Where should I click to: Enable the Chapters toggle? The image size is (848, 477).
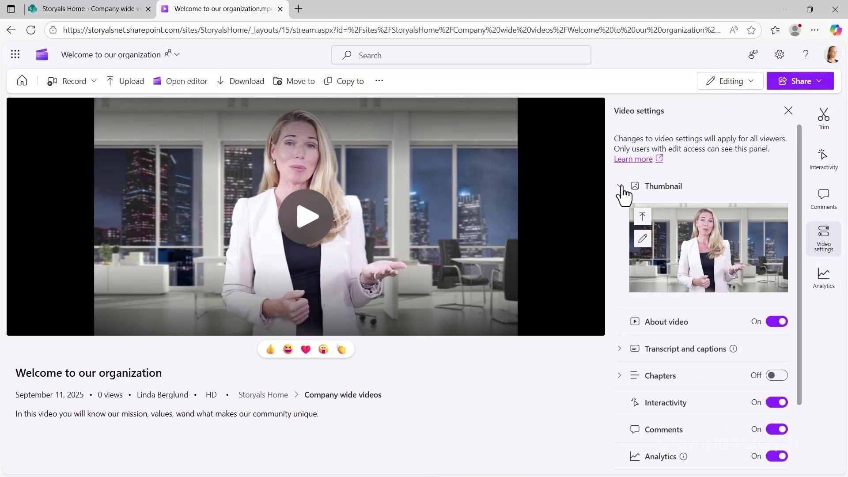pos(776,375)
